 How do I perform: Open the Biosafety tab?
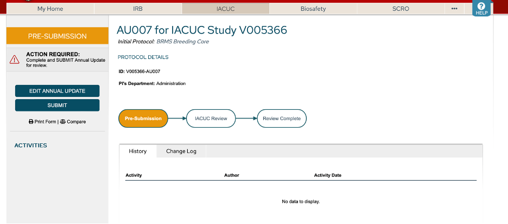[x=313, y=9]
